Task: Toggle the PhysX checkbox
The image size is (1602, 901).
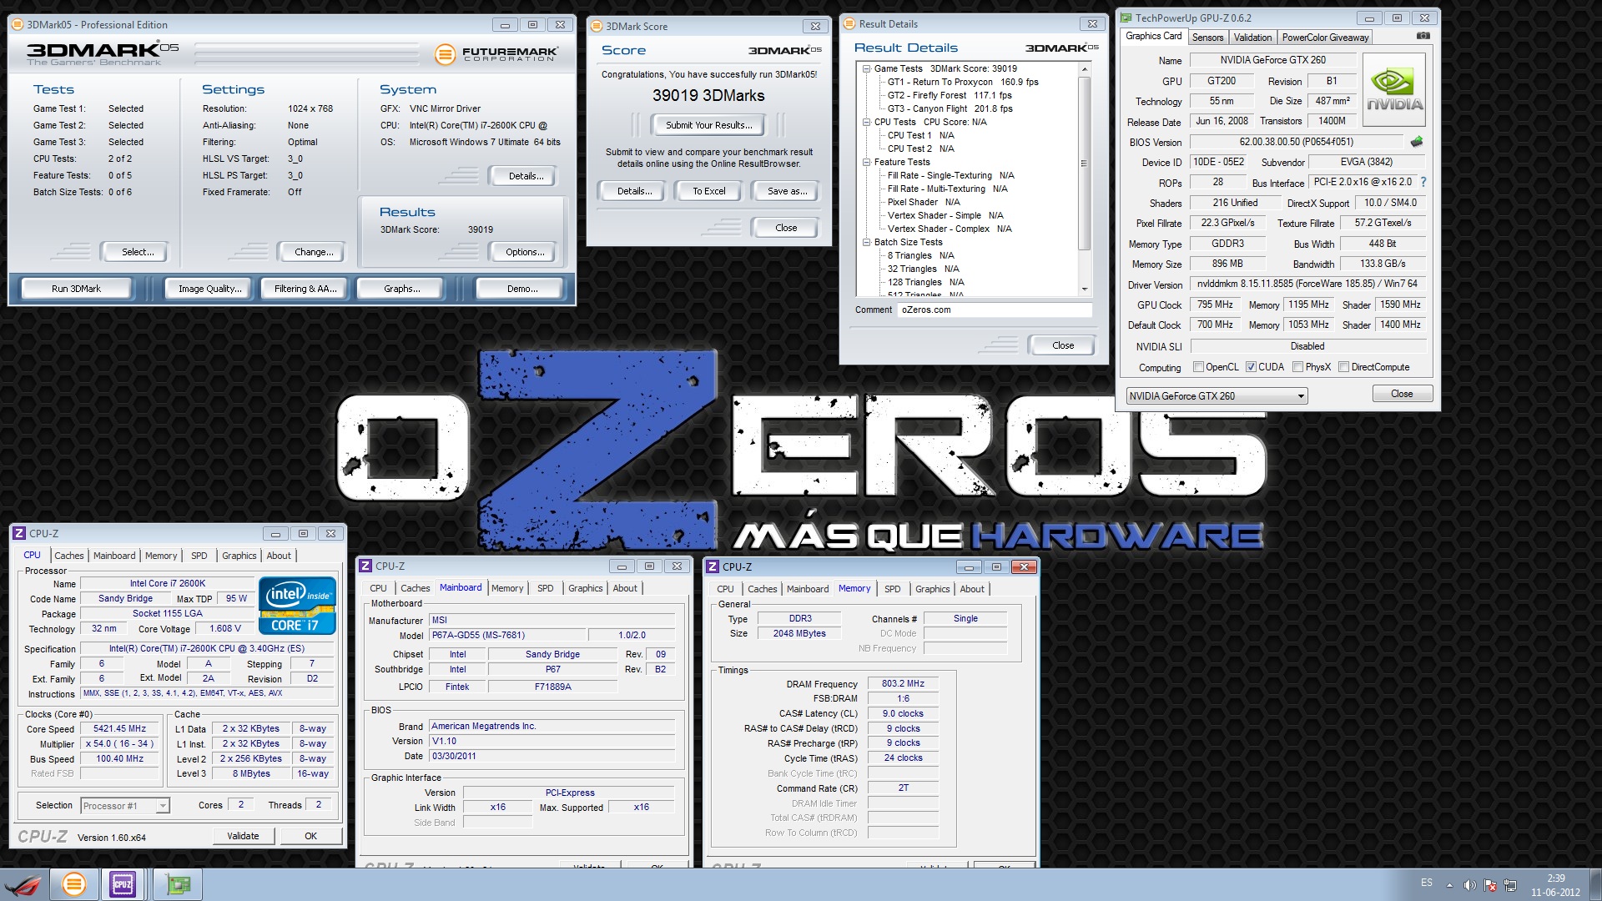Action: tap(1297, 367)
